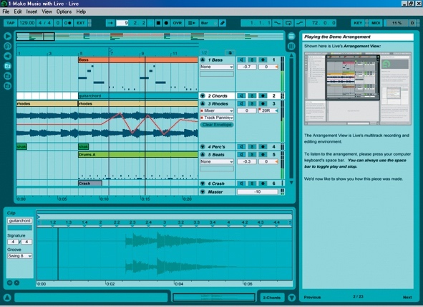Image resolution: width=423 pixels, height=307 pixels.
Task: Toggle the Punch-Out switch
Action: click(x=299, y=23)
